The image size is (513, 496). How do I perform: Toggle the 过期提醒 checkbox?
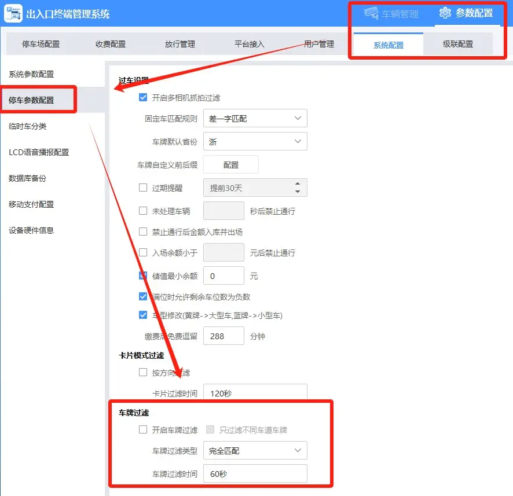[x=143, y=188]
